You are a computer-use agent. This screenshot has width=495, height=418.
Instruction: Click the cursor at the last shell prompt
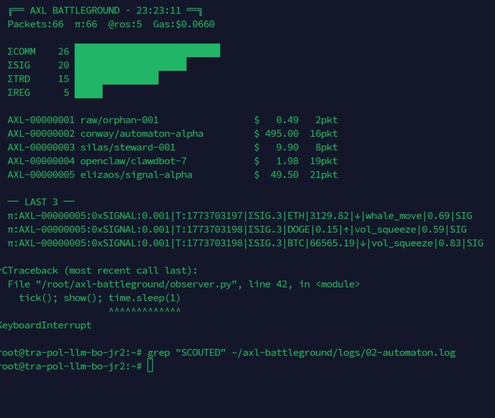[x=150, y=366]
